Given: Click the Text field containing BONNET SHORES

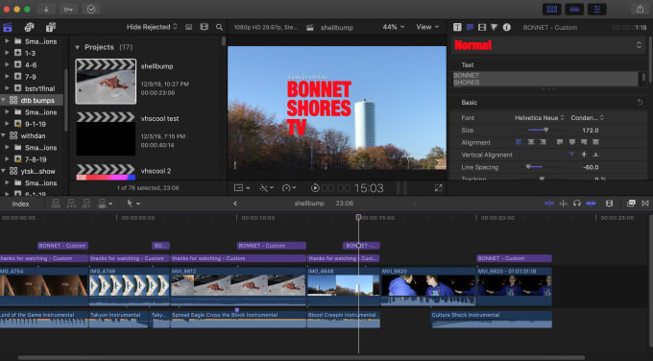Looking at the screenshot, I should coord(545,79).
